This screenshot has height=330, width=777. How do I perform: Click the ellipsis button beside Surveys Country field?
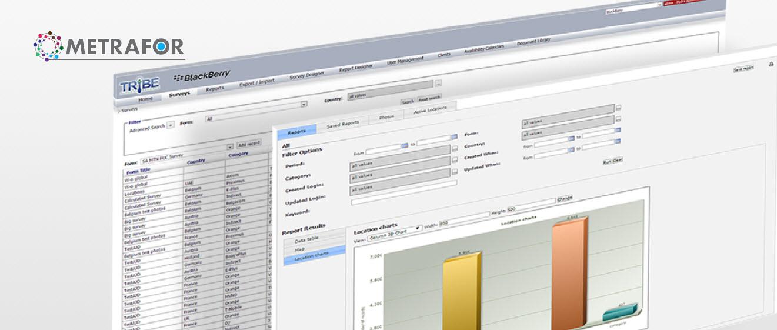click(x=438, y=84)
